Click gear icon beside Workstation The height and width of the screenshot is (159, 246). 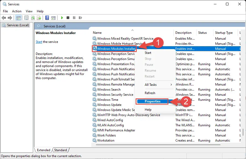95,140
